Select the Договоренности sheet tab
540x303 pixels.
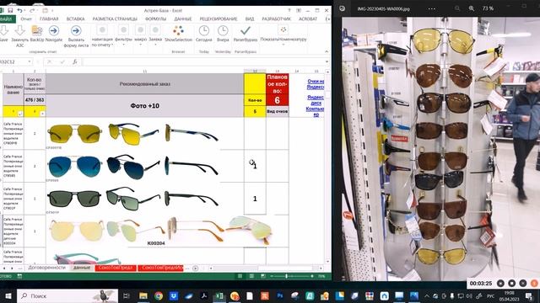(x=47, y=268)
